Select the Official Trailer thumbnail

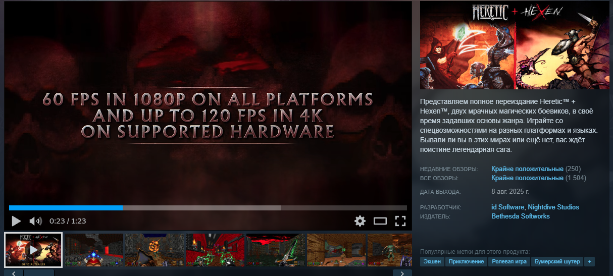(33, 250)
